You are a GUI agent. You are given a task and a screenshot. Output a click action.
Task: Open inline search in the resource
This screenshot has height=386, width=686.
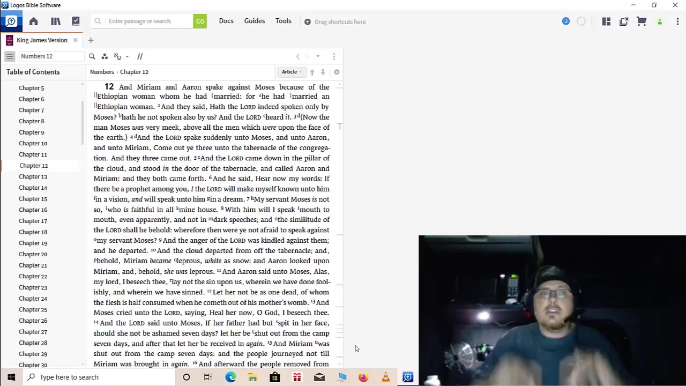[92, 56]
